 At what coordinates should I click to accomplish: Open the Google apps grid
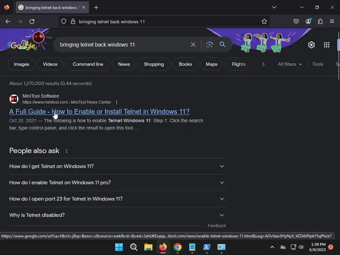point(327,45)
